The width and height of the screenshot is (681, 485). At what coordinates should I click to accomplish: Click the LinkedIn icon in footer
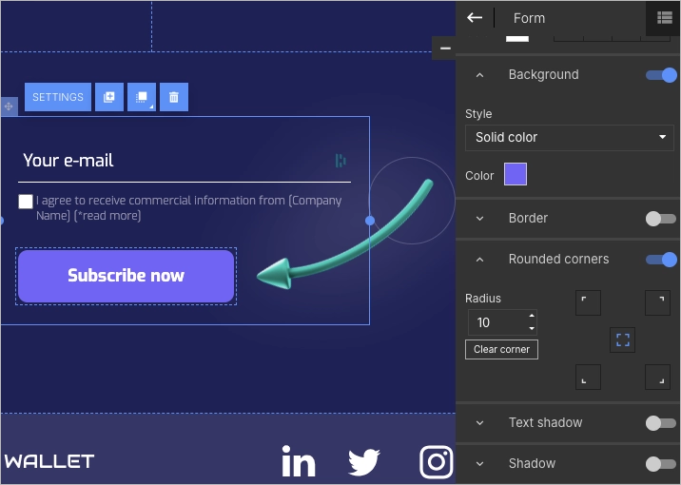click(x=299, y=462)
